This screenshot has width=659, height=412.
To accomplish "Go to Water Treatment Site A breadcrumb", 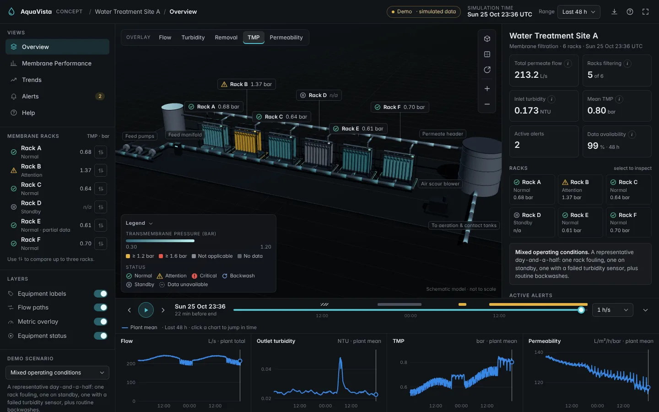I will pos(127,12).
